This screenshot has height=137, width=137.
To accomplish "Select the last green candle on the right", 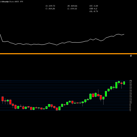I will [124, 83].
